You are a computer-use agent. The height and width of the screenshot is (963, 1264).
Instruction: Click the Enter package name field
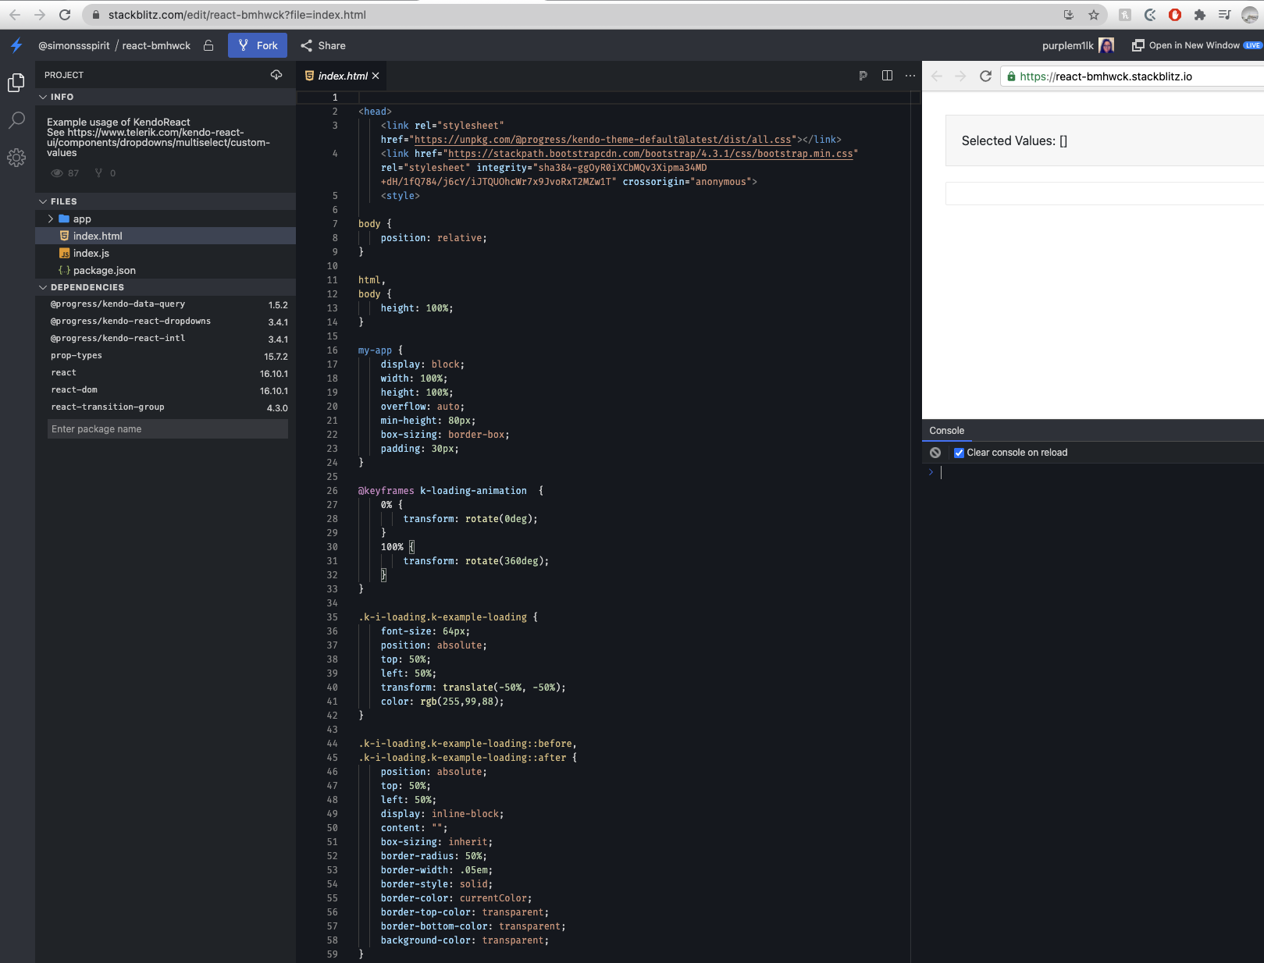(x=167, y=428)
